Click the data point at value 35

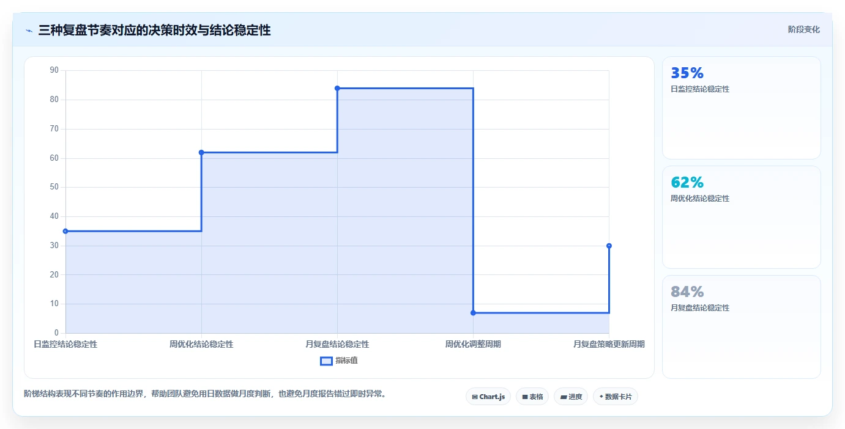[x=65, y=231]
